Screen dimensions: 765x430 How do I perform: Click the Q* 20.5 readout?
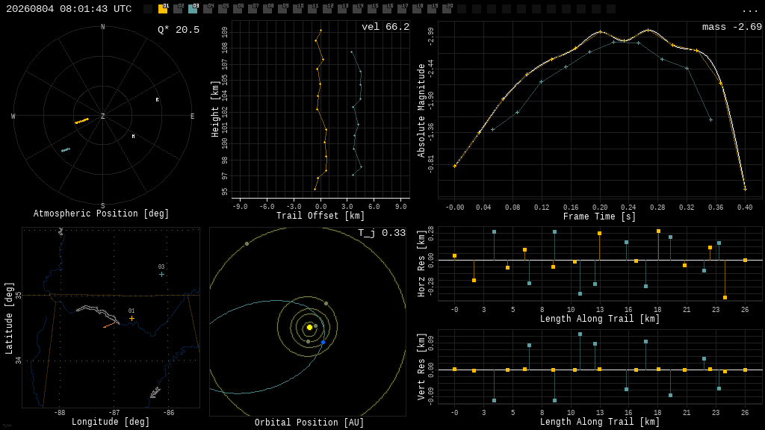tap(179, 30)
